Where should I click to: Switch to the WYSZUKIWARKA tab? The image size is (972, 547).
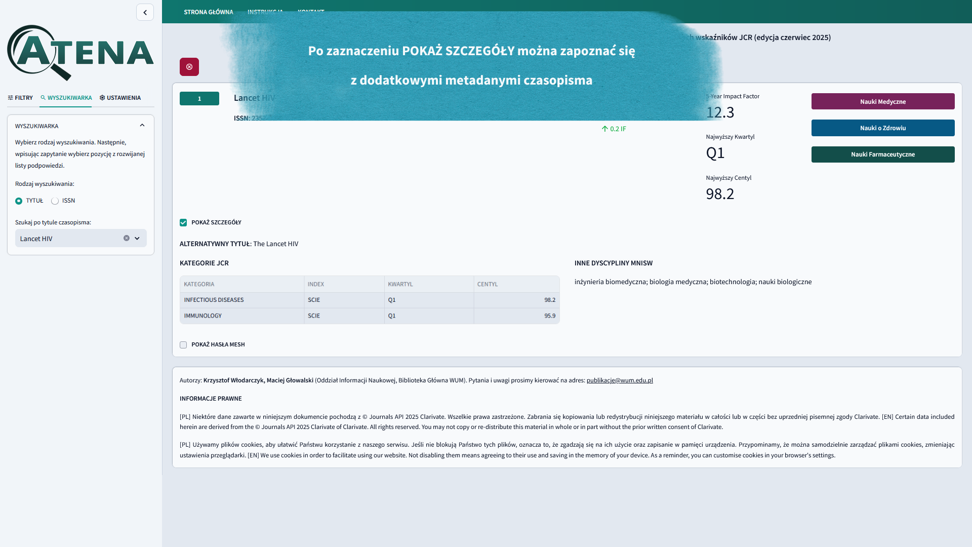click(66, 98)
